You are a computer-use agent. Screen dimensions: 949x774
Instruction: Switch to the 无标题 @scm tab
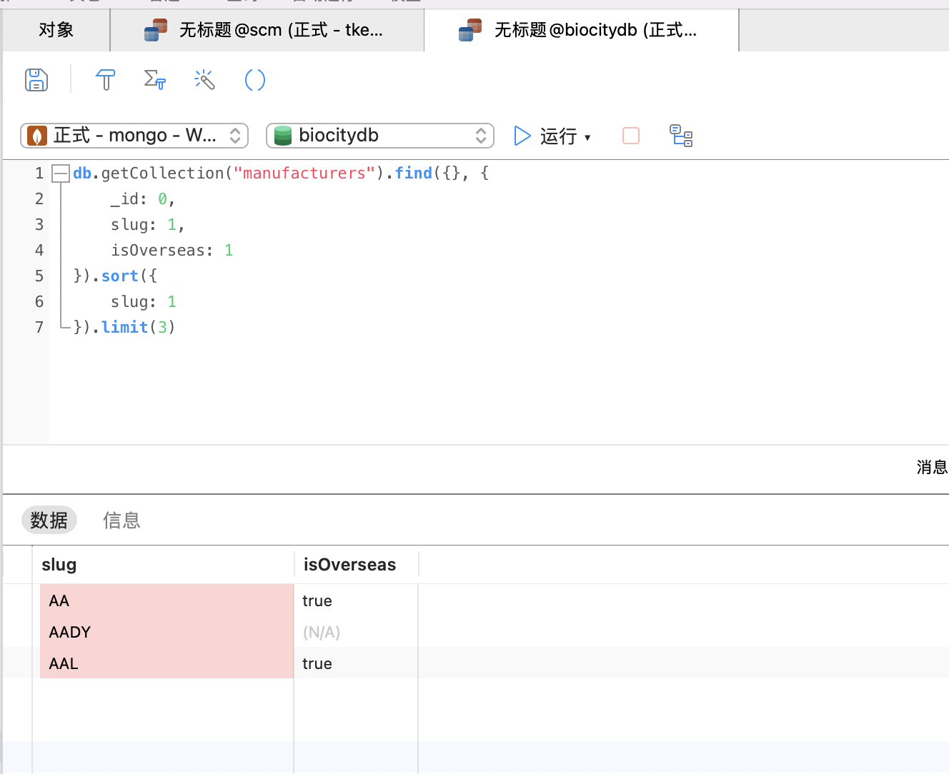[267, 30]
